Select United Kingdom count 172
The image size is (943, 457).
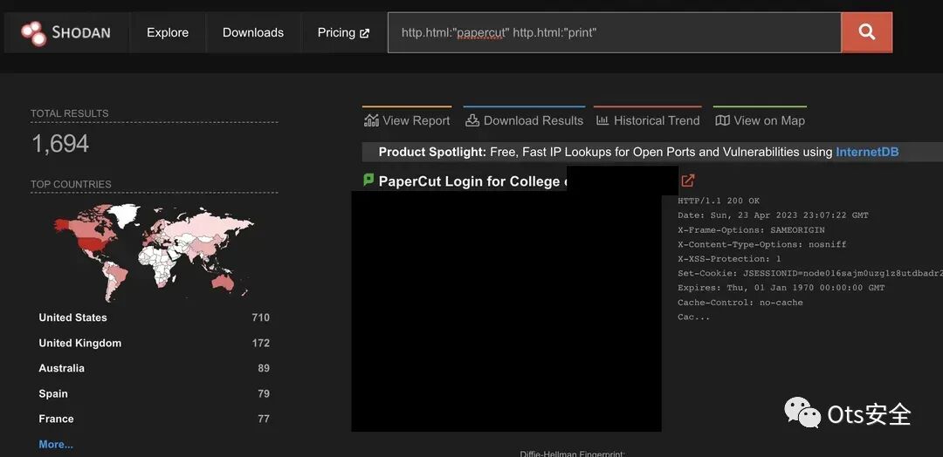(x=260, y=343)
